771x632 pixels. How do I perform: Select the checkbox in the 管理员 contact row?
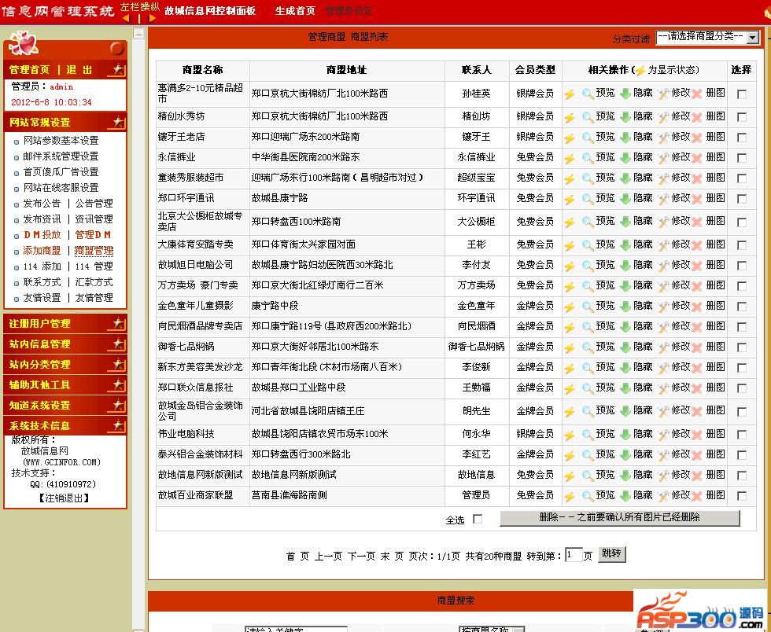pos(741,496)
